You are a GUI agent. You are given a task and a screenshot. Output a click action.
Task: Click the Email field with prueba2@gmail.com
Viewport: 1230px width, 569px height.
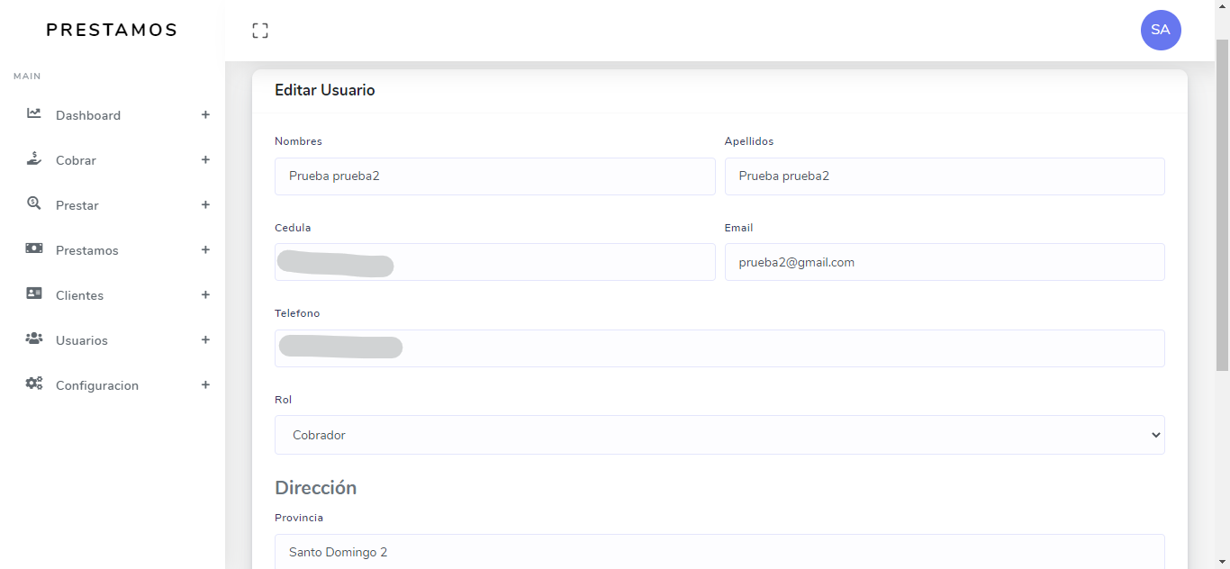[945, 262]
